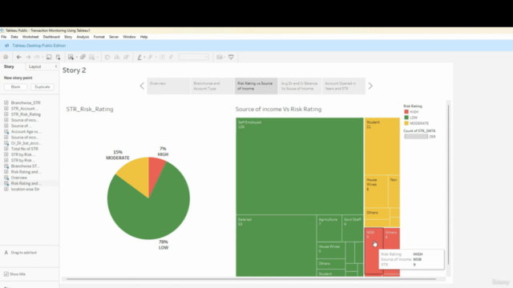Open the Analysis menu
The image size is (513, 288).
coord(83,37)
